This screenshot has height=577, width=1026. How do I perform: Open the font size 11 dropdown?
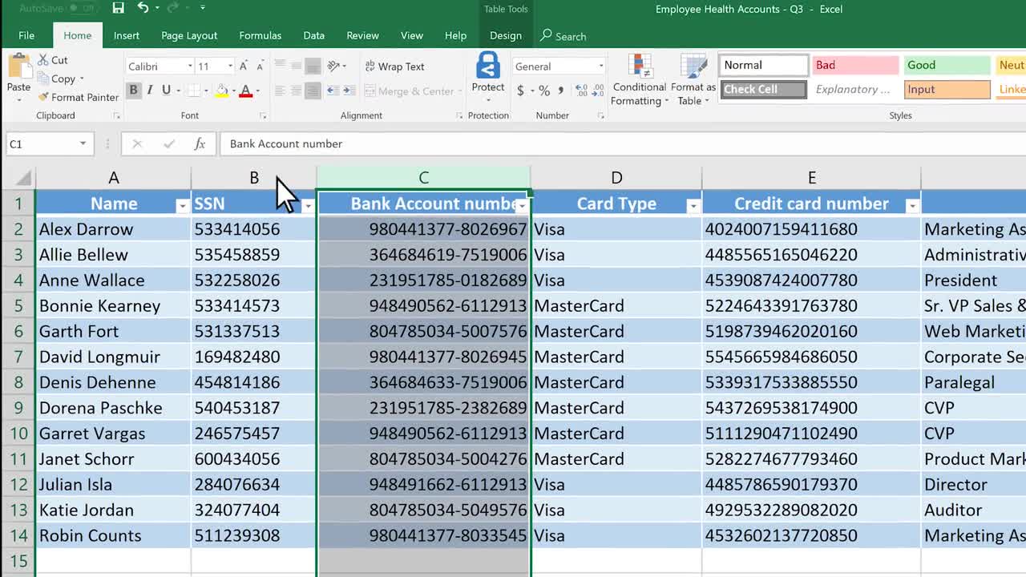point(230,67)
